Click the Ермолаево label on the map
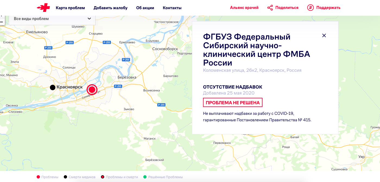Viewport: 380px width, 182px height. coord(127,43)
